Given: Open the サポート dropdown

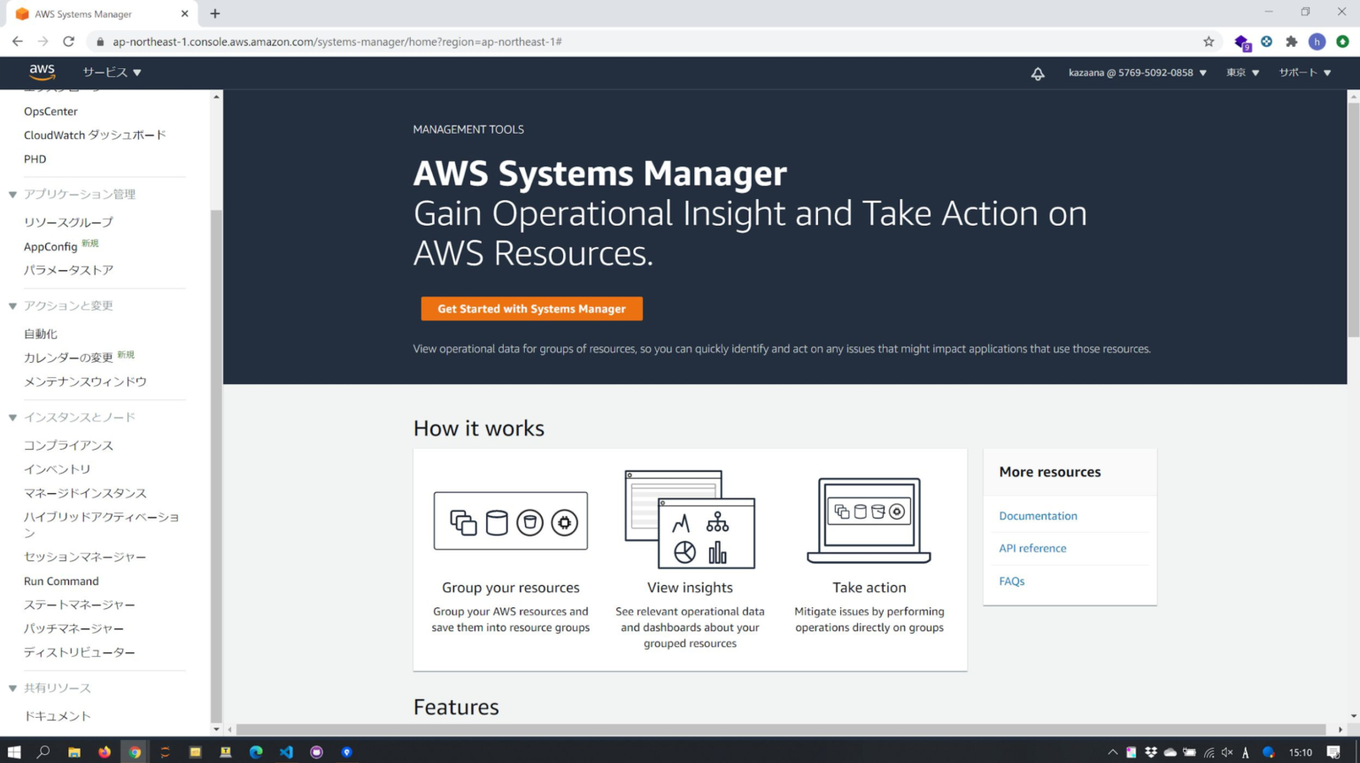Looking at the screenshot, I should tap(1303, 73).
